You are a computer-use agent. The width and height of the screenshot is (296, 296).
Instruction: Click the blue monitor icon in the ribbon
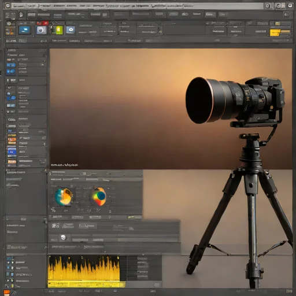click(x=24, y=30)
